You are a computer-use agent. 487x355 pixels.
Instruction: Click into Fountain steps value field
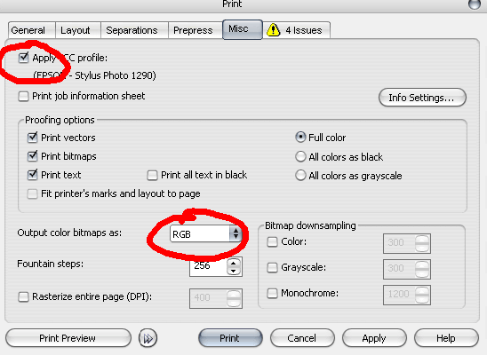pos(208,266)
